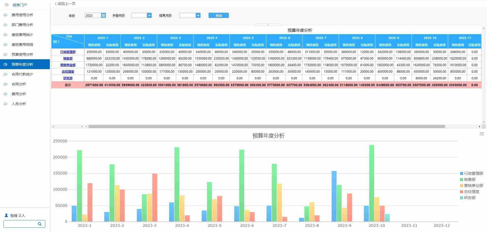
Task: Click the search magnifier icon in sidebar
Action: pos(40,224)
